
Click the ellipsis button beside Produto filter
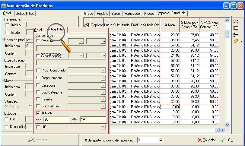tap(103, 41)
